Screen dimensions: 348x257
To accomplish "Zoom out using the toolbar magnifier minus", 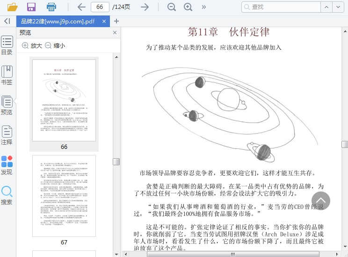I will pyautogui.click(x=172, y=7).
